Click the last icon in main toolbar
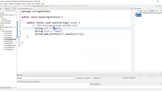The width and height of the screenshot is (162, 91). (86, 6)
